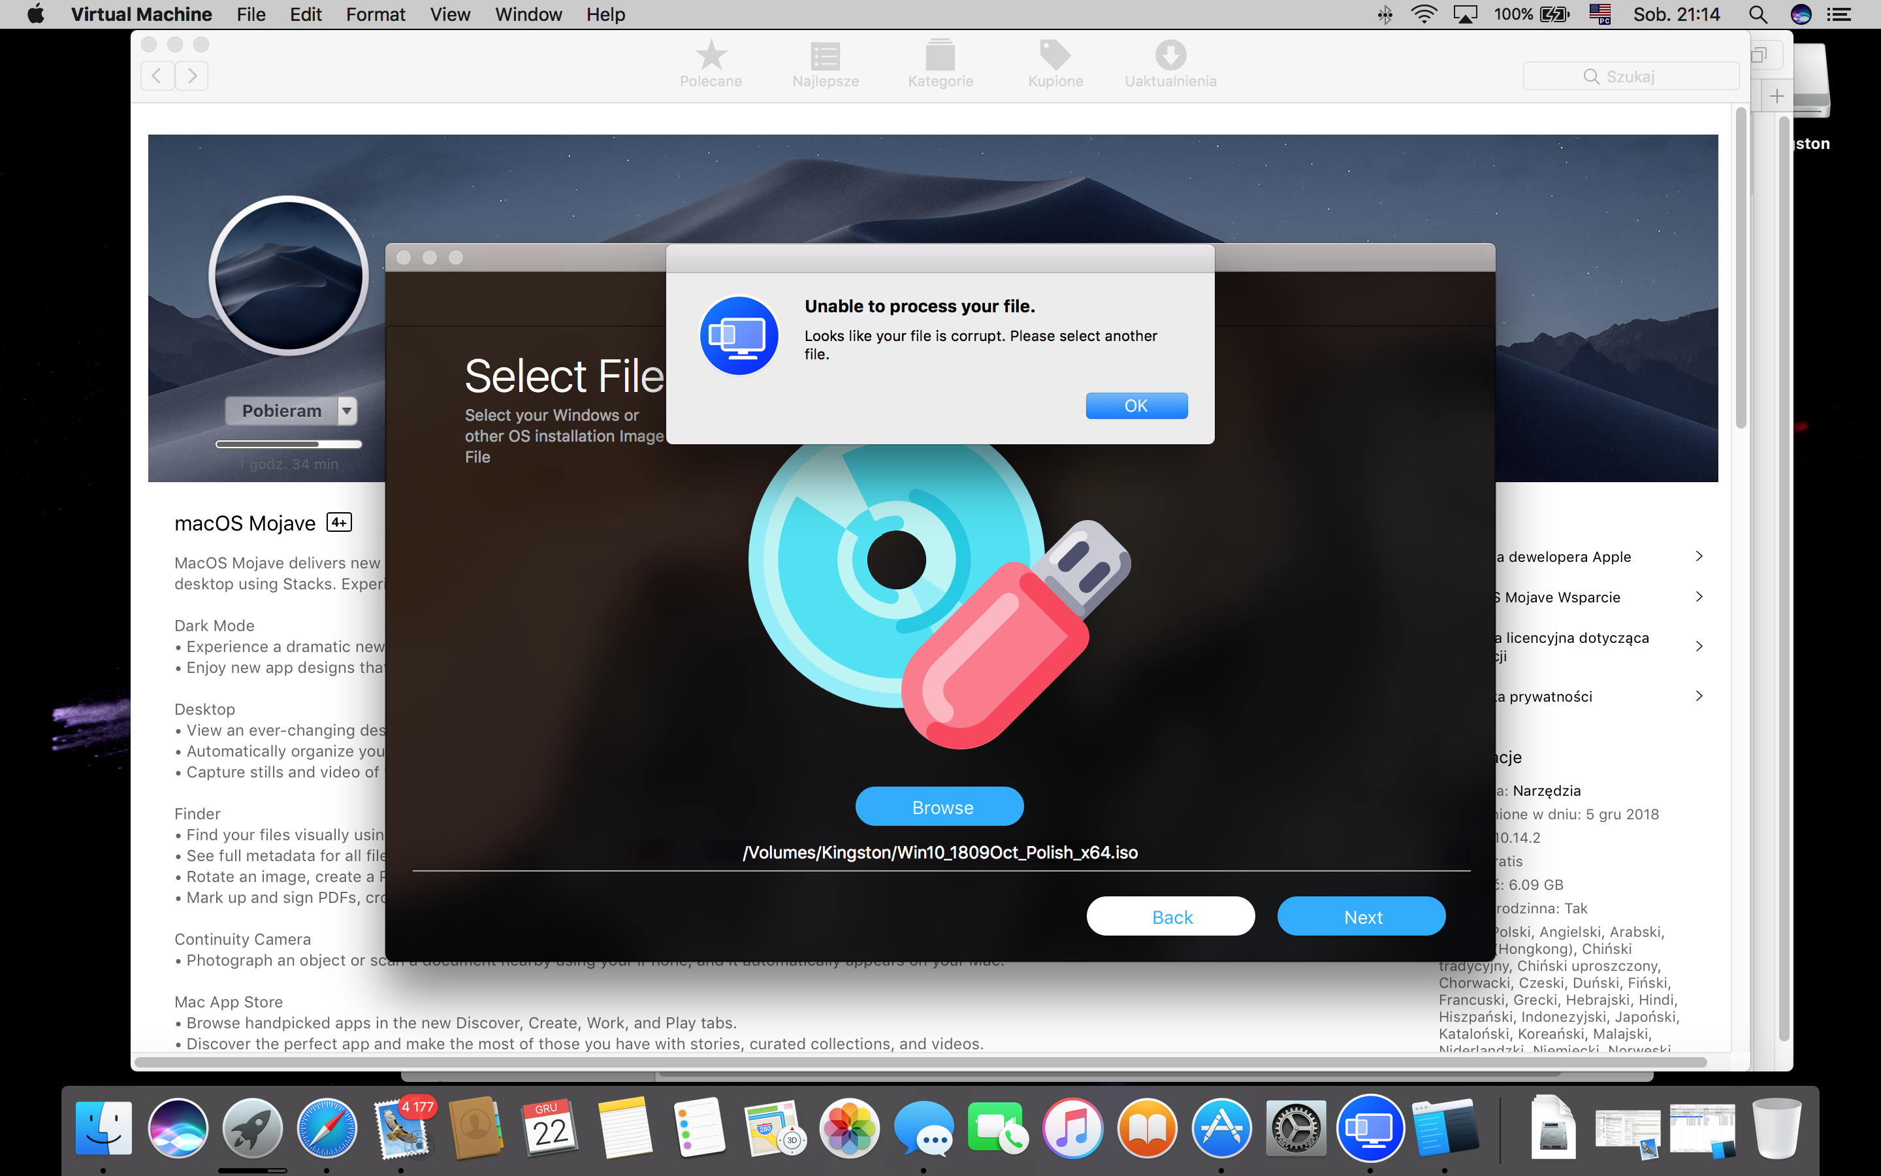The image size is (1881, 1176).
Task: Open iTunes from the Dock
Action: (1072, 1127)
